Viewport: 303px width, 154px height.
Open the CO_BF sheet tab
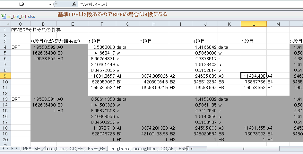(x=76, y=149)
